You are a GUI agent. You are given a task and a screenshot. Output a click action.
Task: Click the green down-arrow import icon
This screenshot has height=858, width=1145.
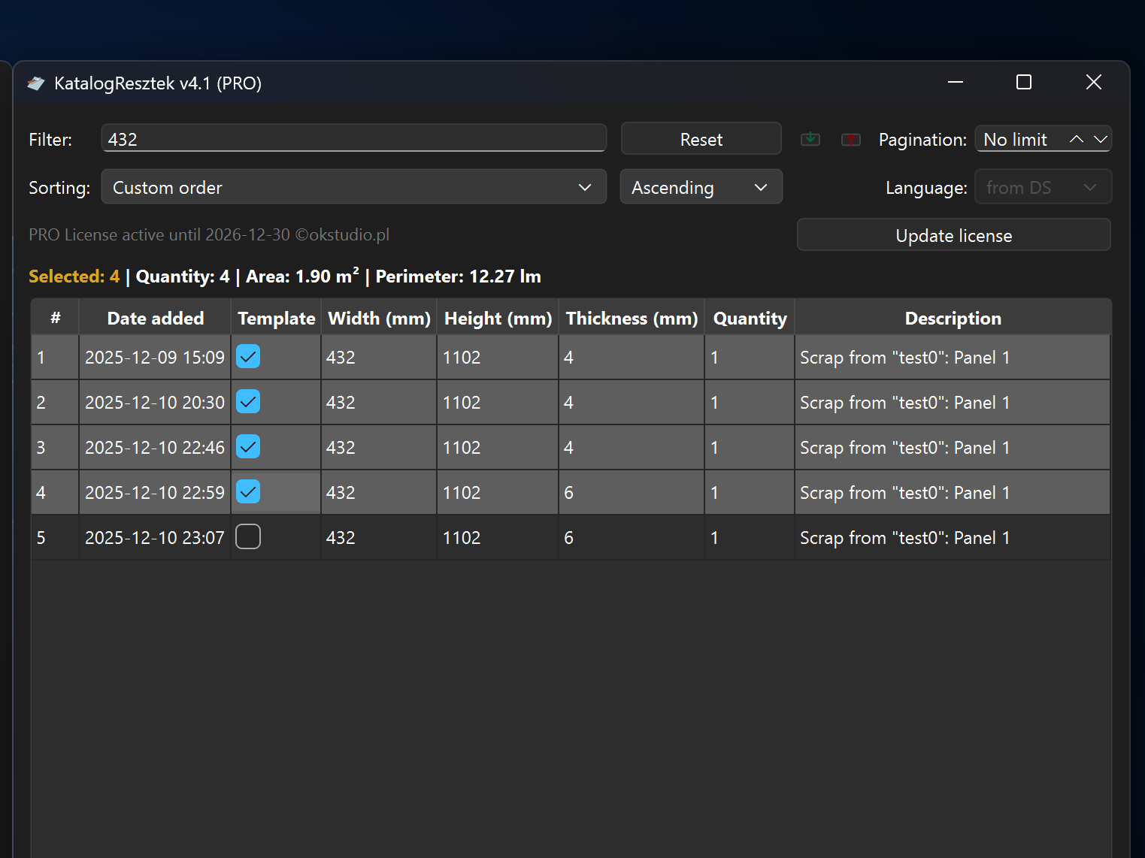click(810, 140)
